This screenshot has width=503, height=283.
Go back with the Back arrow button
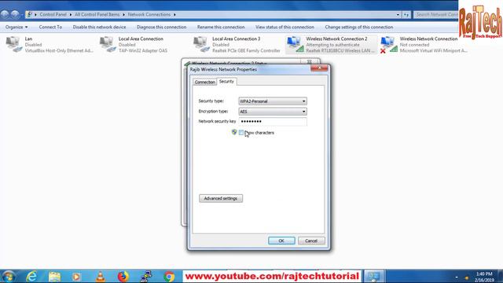click(x=5, y=14)
